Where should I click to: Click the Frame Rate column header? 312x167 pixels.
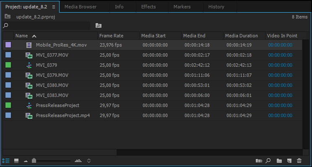111,36
